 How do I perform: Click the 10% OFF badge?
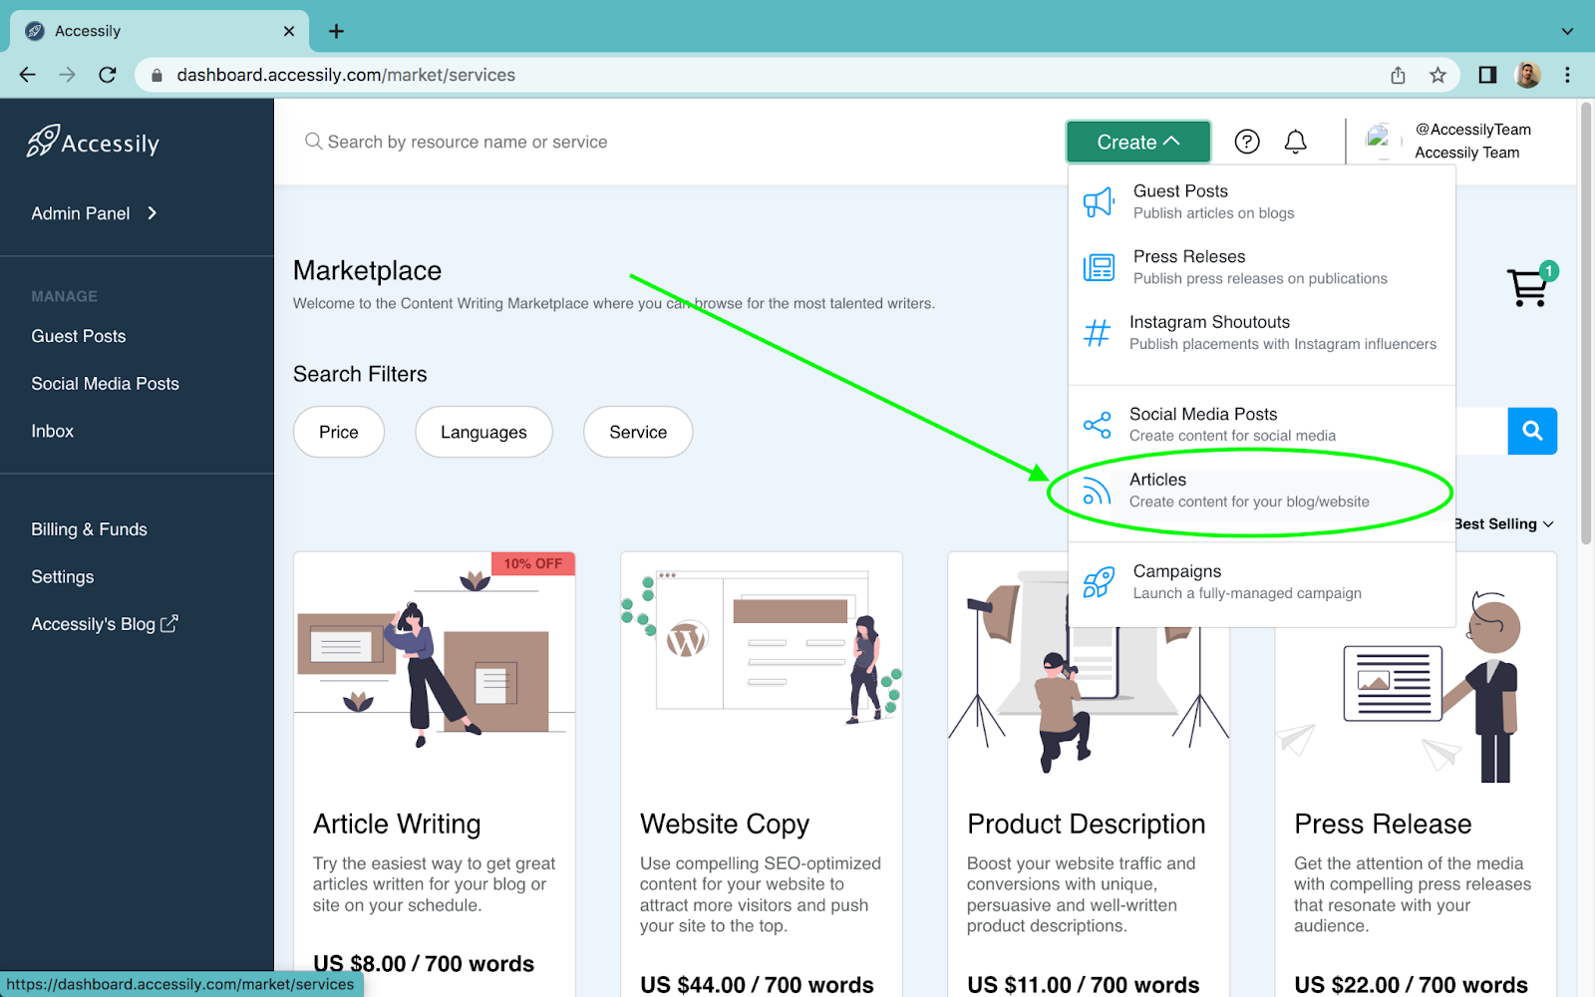[533, 564]
